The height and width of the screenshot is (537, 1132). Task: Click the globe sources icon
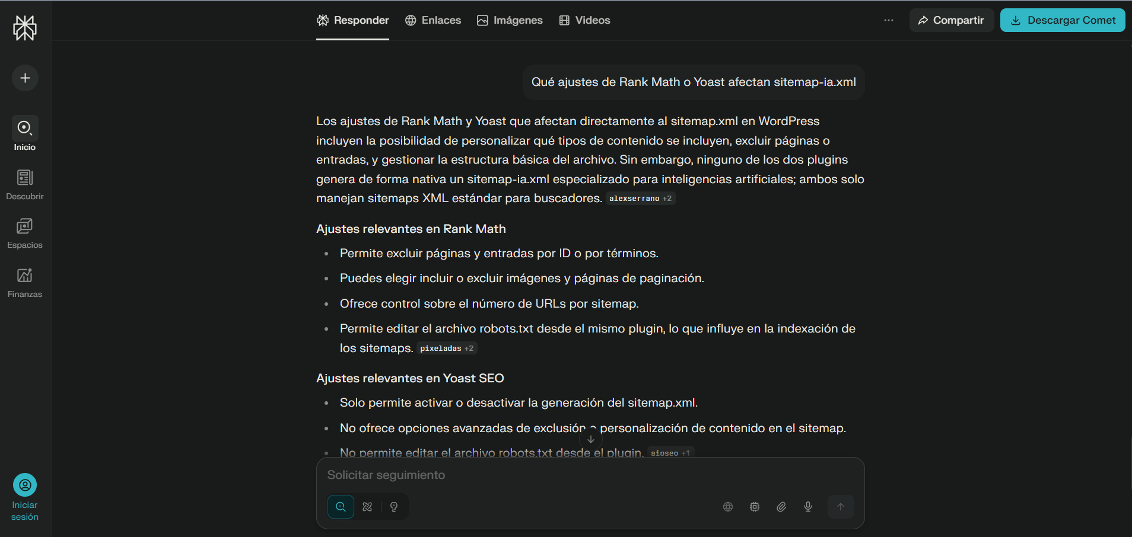[x=728, y=507]
